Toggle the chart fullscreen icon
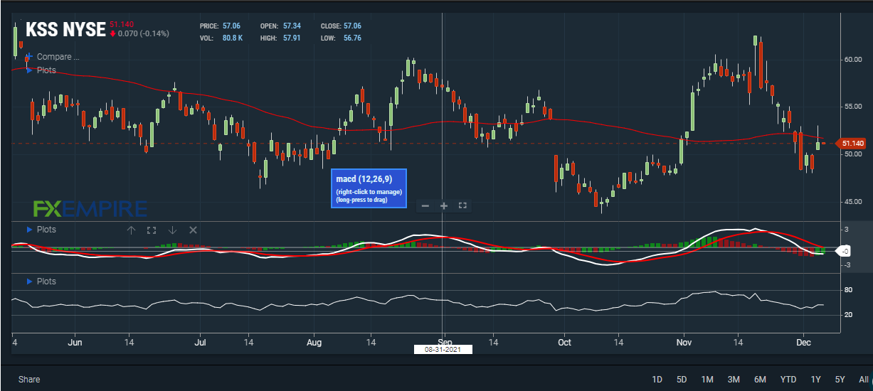 (x=462, y=205)
